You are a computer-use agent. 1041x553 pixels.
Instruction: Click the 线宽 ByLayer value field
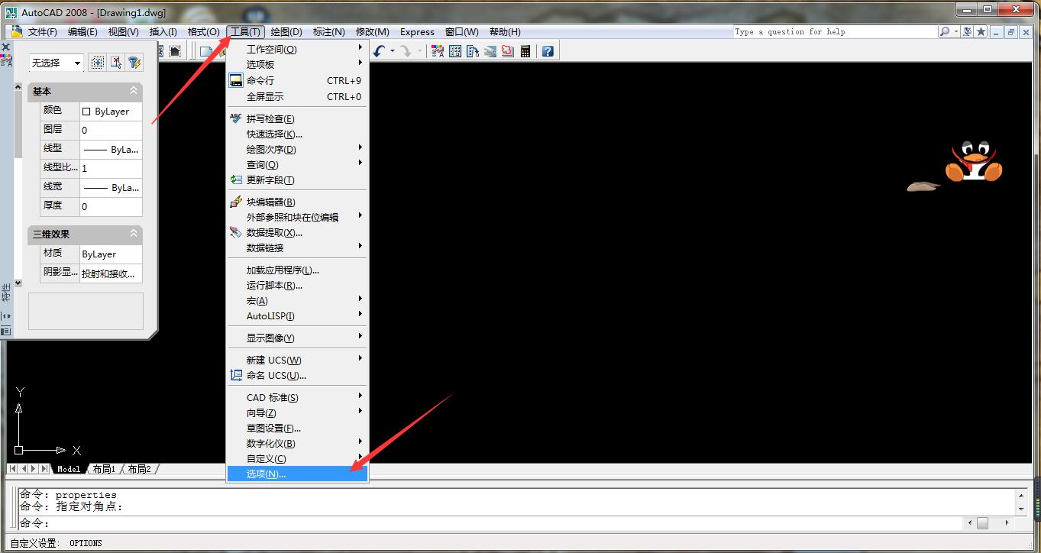pos(111,188)
